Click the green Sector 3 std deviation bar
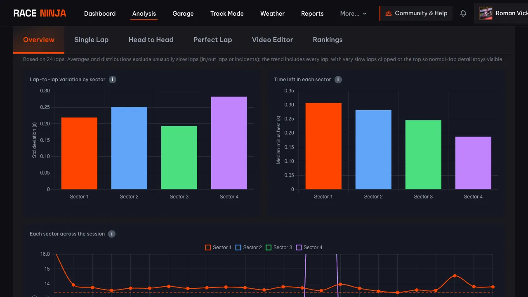This screenshot has height=297, width=528. pos(179,158)
